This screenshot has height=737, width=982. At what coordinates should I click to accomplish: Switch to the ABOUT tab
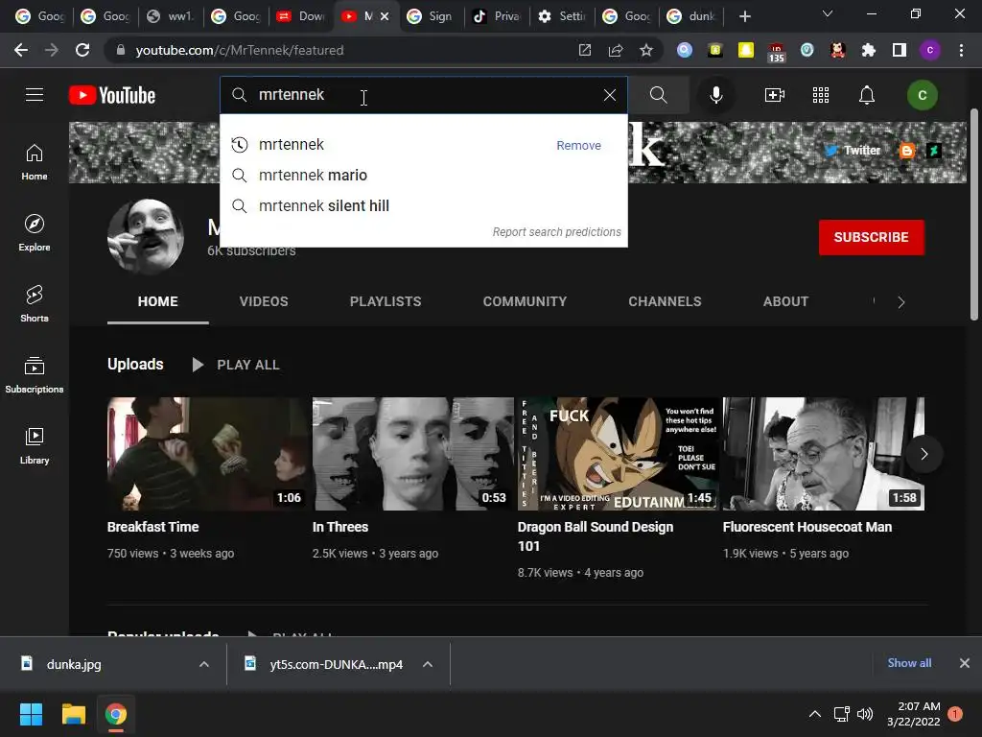click(785, 301)
